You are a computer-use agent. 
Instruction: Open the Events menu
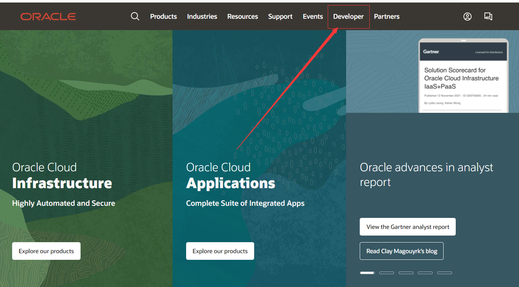pyautogui.click(x=313, y=17)
